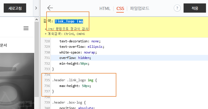Image resolution: width=208 pixels, height=109 pixels.
Task: Switch to the HTML tab
Action: click(105, 9)
